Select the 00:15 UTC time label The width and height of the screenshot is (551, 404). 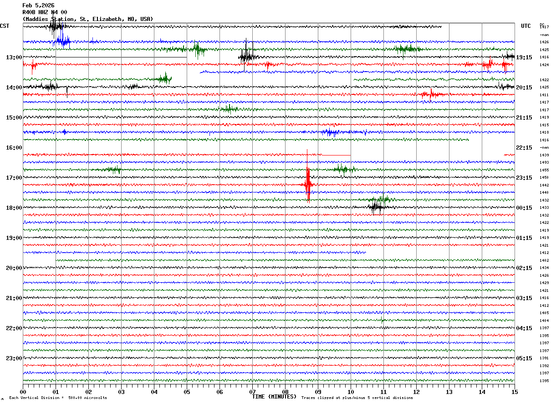click(x=525, y=208)
